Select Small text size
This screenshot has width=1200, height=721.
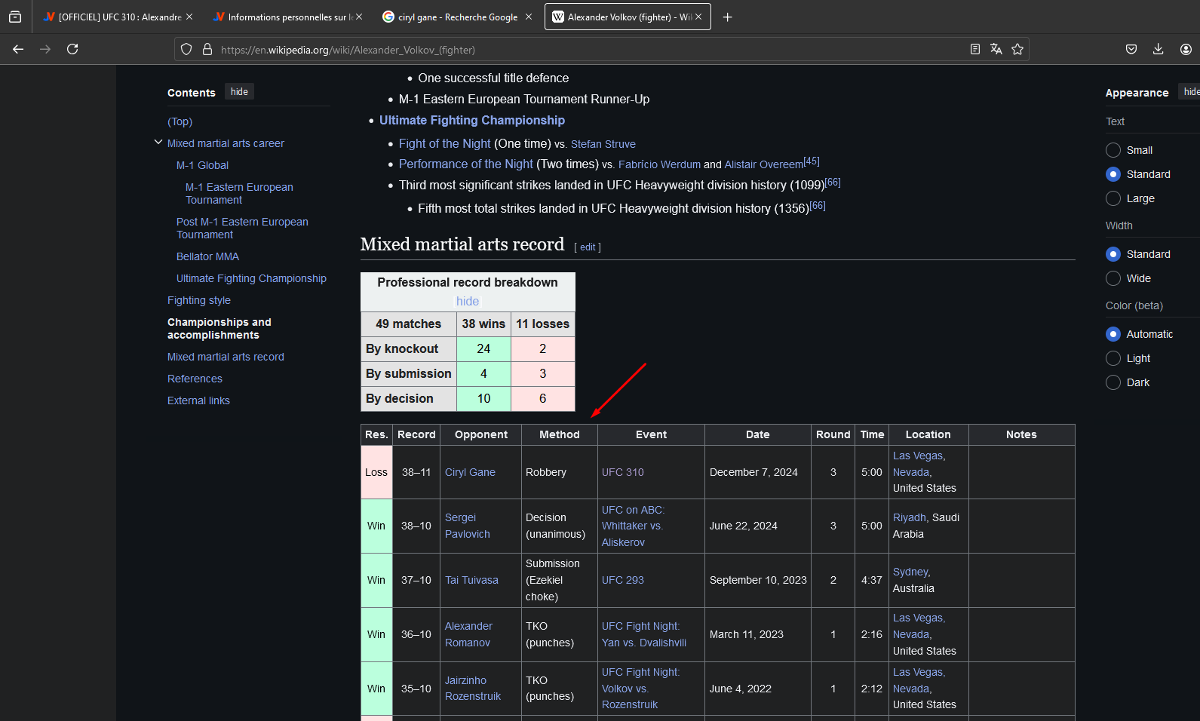(1113, 150)
